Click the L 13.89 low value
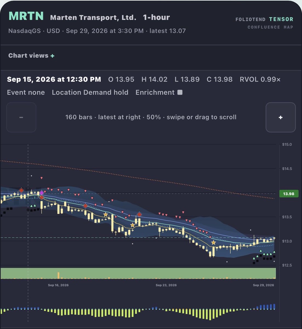This screenshot has width=302, height=329. [187, 80]
